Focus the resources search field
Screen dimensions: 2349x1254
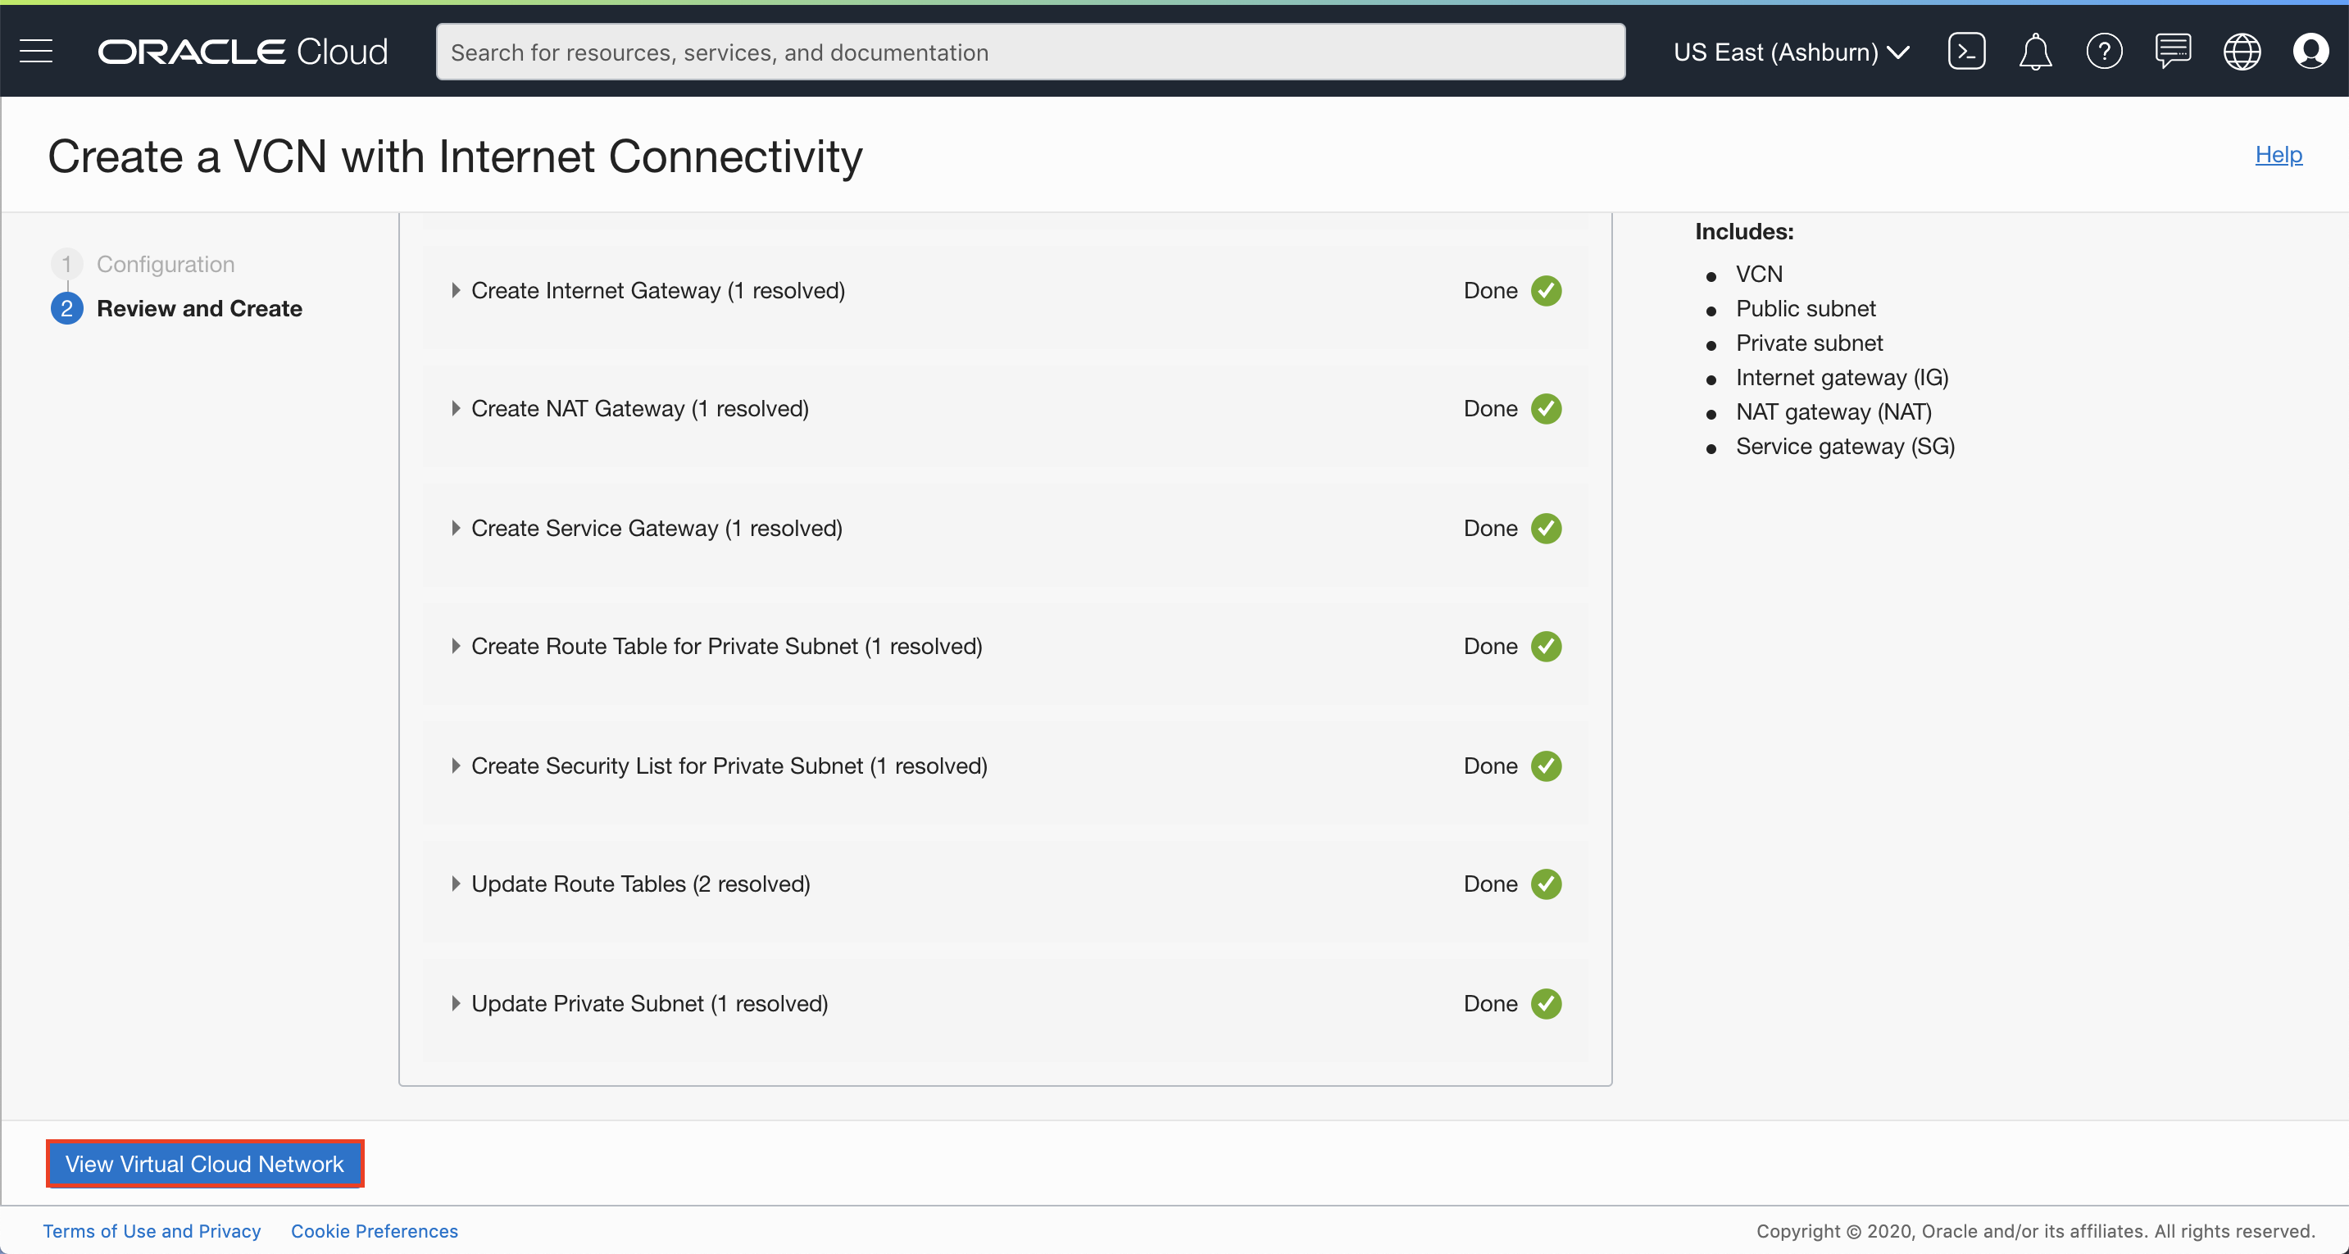1029,52
